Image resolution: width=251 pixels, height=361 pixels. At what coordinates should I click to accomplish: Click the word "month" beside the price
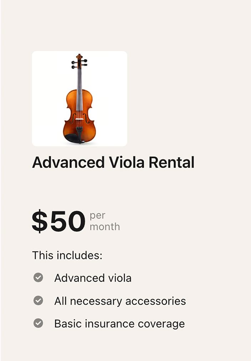pos(104,227)
